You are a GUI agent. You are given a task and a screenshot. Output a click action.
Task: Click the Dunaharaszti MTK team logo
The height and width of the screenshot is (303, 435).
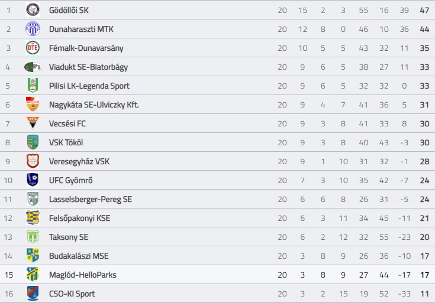point(33,29)
